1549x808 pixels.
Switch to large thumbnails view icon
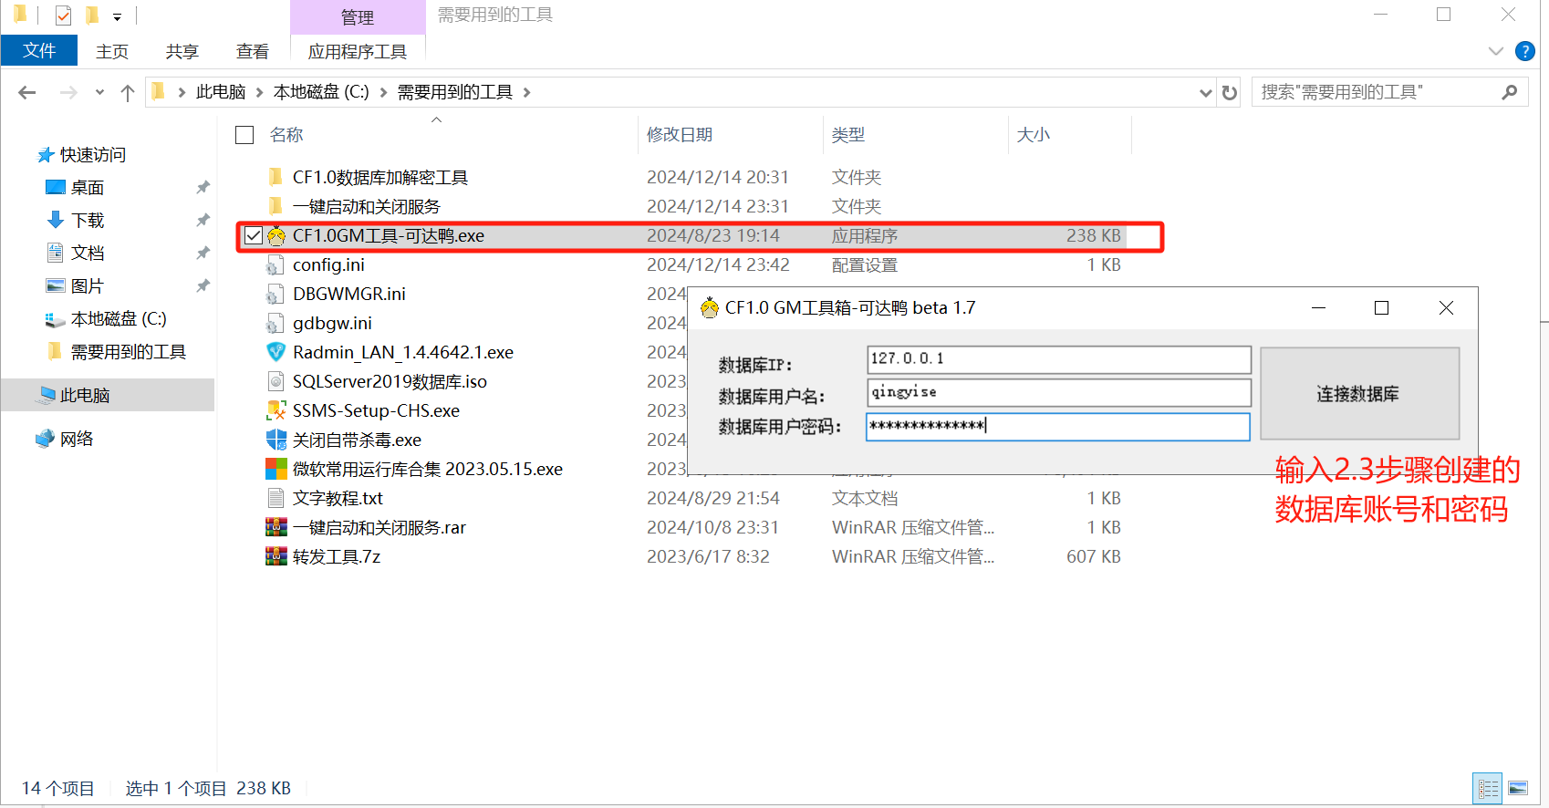(1518, 788)
